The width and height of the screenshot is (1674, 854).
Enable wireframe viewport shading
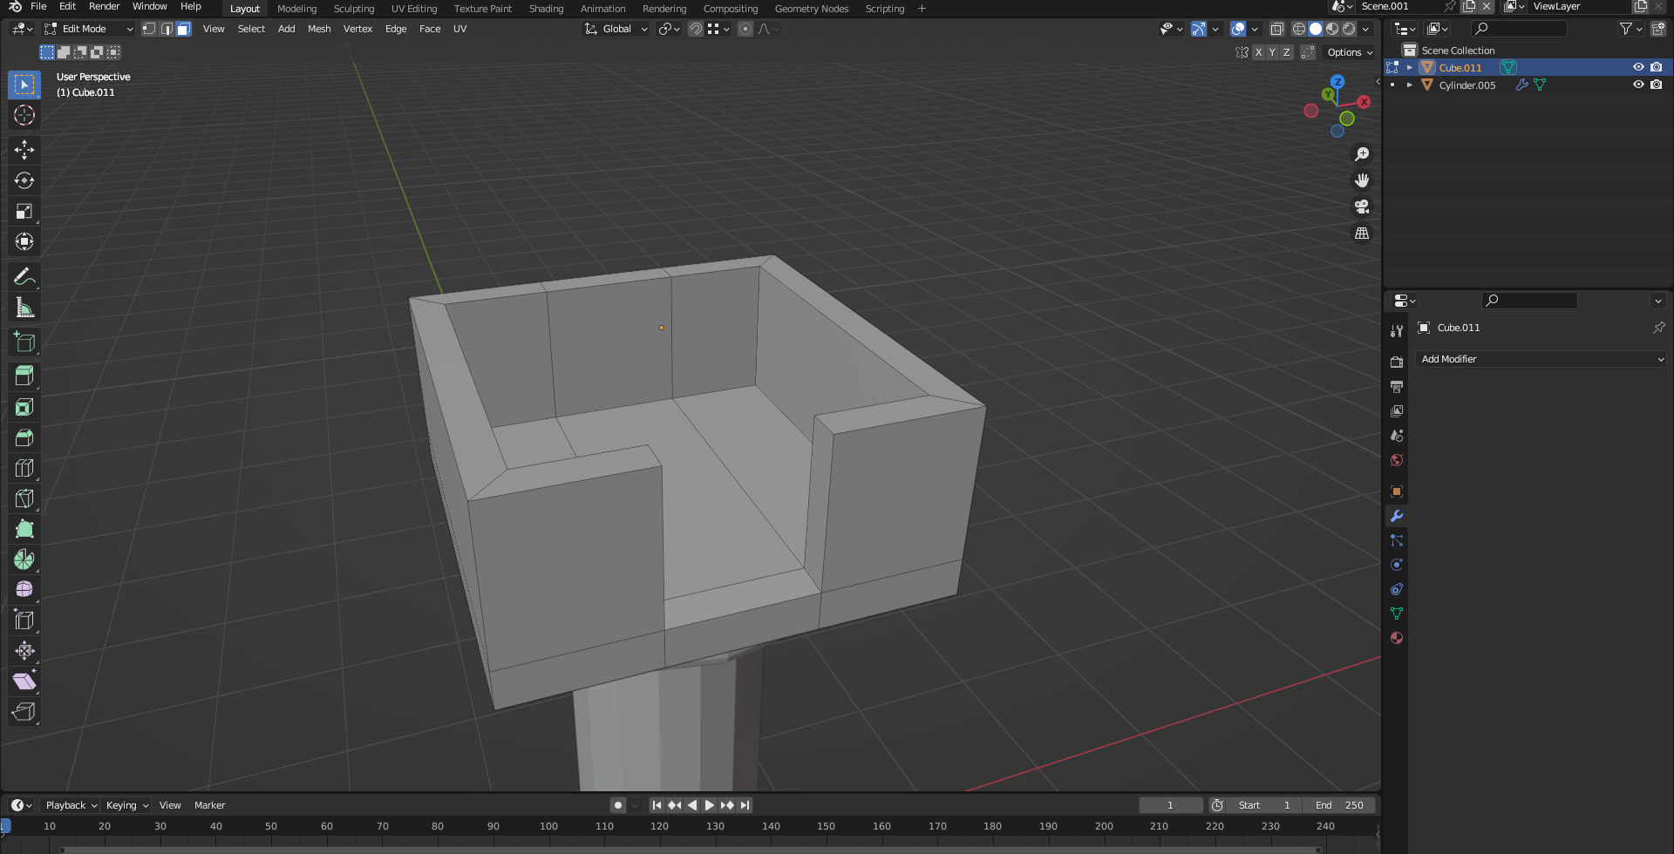click(x=1299, y=29)
